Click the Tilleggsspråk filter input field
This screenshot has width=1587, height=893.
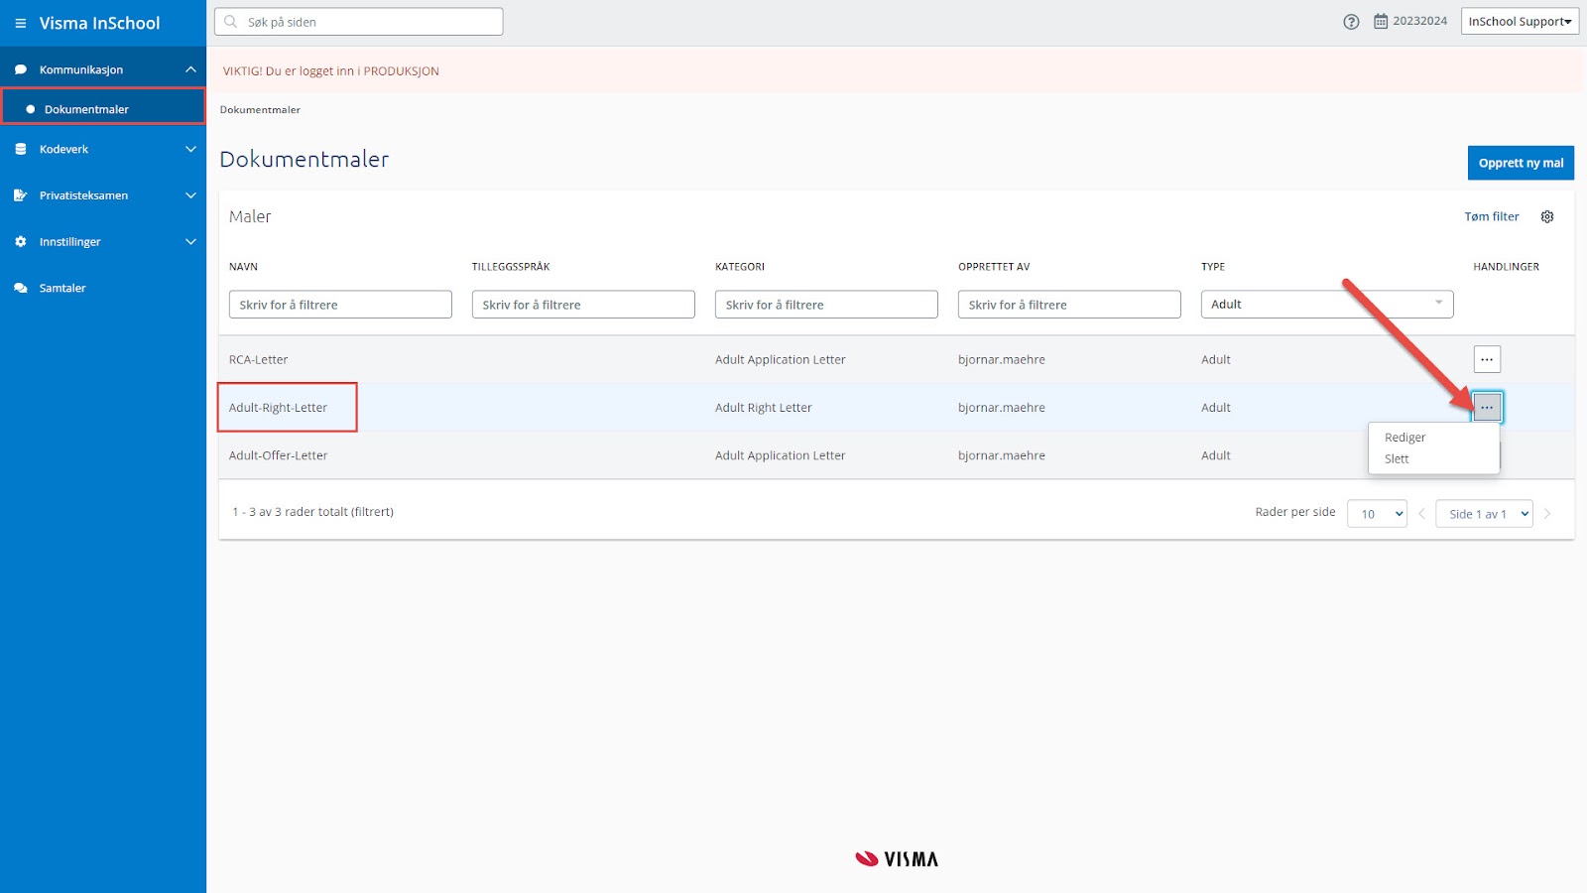(x=583, y=305)
